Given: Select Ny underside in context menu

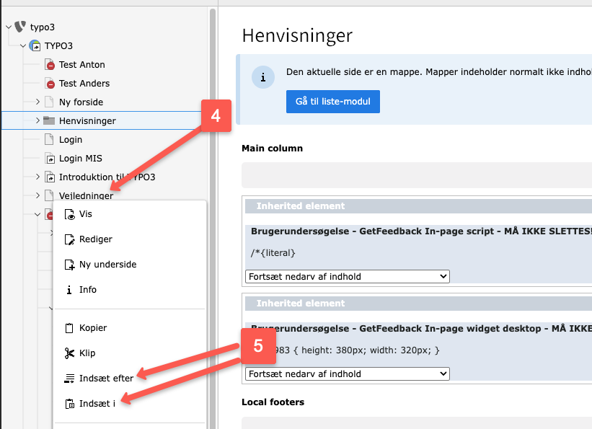Looking at the screenshot, I should [107, 265].
